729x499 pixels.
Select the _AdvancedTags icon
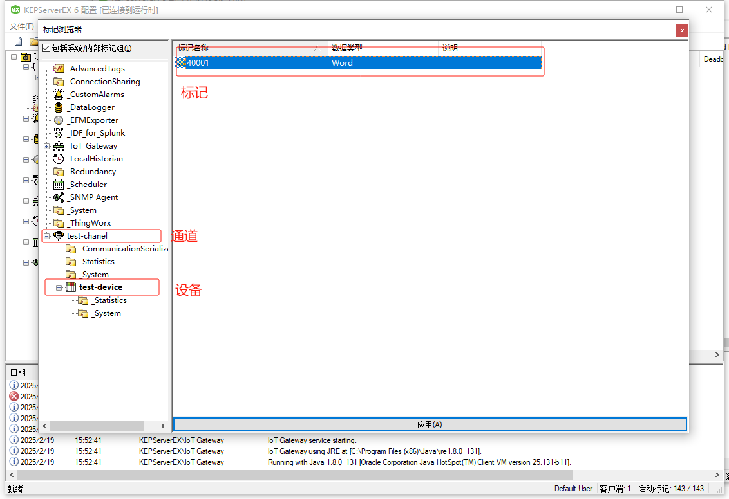[x=59, y=69]
